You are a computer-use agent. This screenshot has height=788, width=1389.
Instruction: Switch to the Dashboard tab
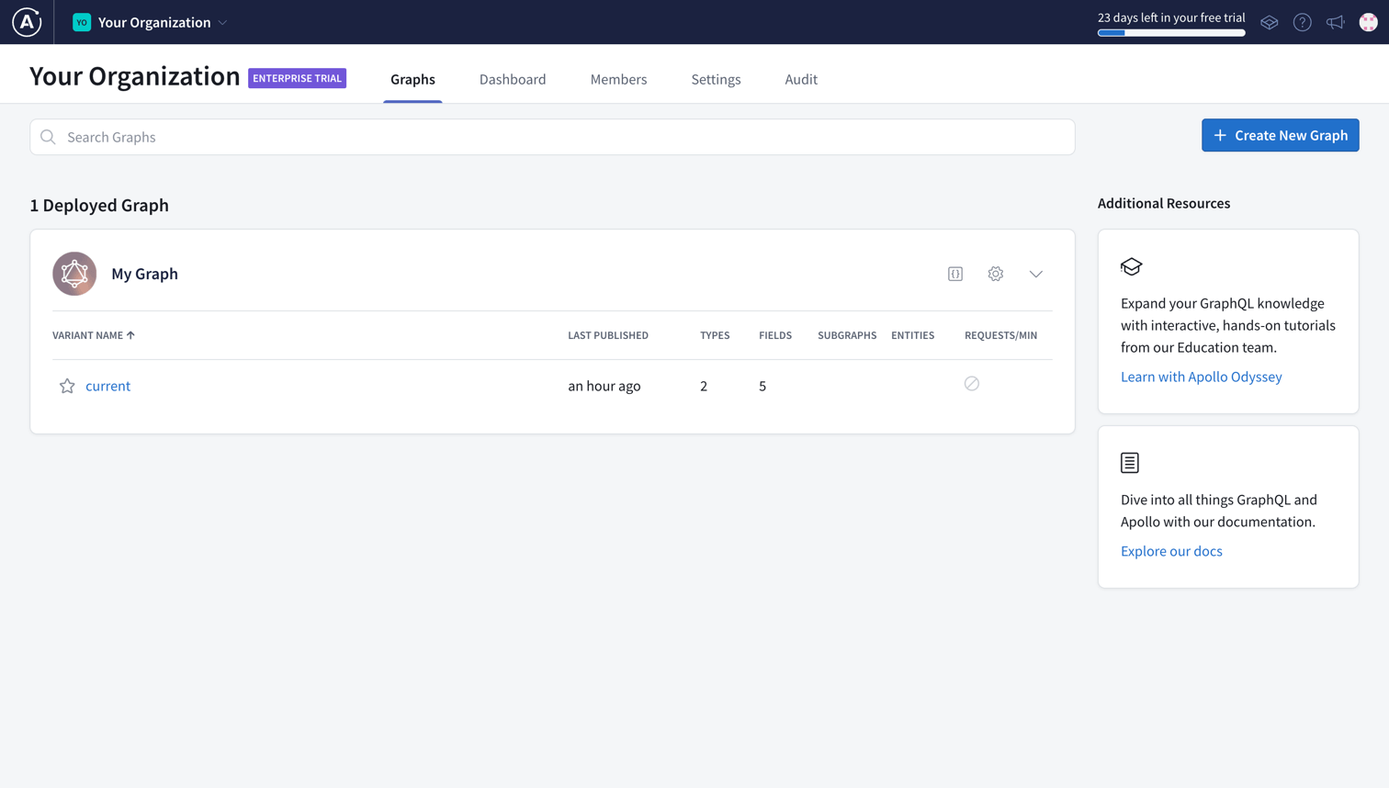[512, 79]
